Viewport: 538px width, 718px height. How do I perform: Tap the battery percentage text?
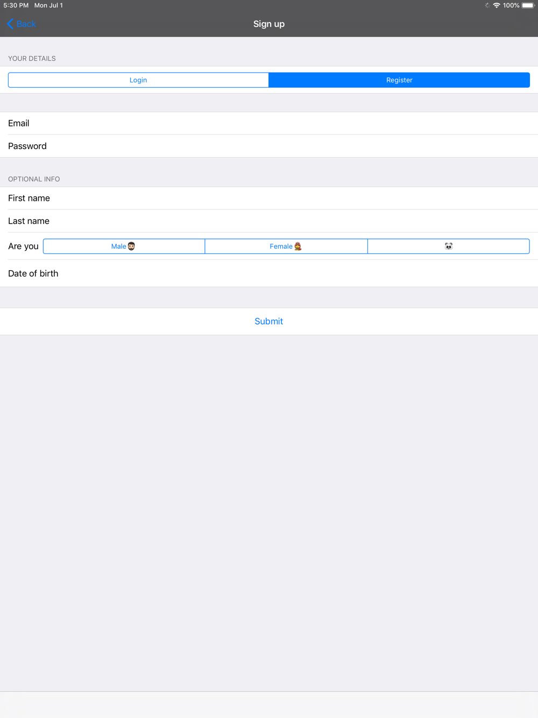(511, 5)
